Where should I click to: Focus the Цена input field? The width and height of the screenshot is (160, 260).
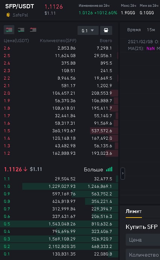coord(143,240)
